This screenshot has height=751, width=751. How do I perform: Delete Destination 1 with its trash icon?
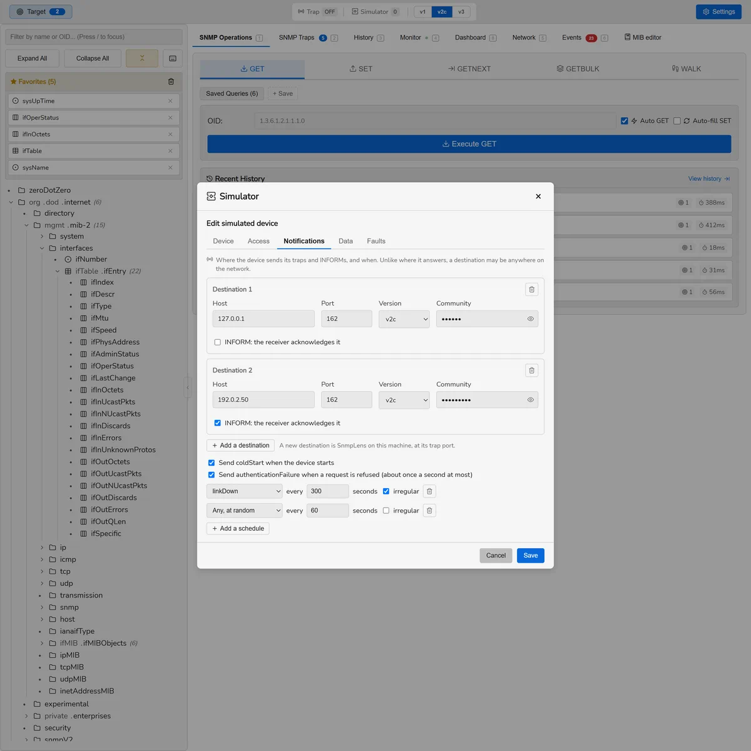click(531, 289)
